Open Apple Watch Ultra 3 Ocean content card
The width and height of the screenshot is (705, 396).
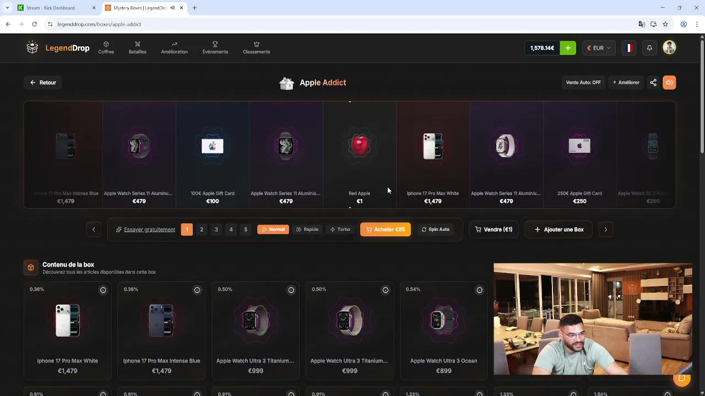pyautogui.click(x=443, y=331)
